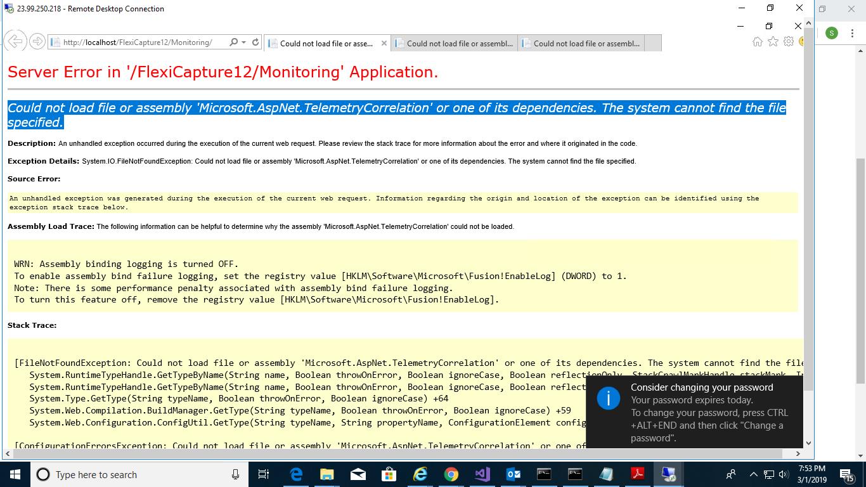Select the last 'Could not load file or assembl...' tab
Screen dimensions: 866x487
581,43
